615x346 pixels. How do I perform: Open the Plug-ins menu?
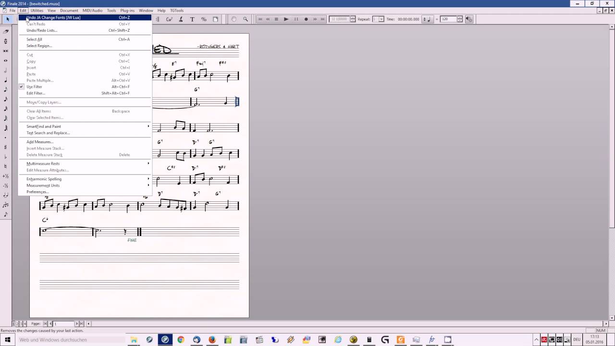click(127, 11)
